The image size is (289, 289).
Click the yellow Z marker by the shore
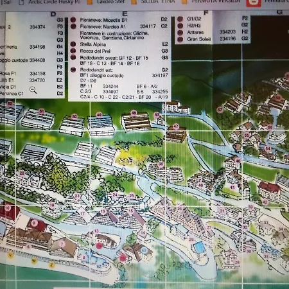51,265
